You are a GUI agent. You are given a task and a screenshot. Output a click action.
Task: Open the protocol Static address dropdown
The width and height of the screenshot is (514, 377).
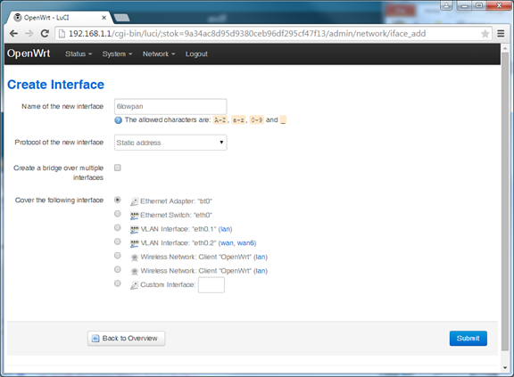click(170, 143)
